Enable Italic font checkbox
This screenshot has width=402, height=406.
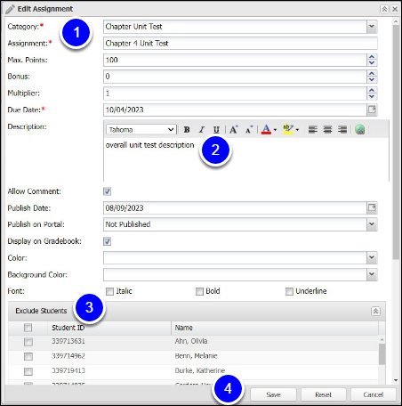(x=109, y=291)
